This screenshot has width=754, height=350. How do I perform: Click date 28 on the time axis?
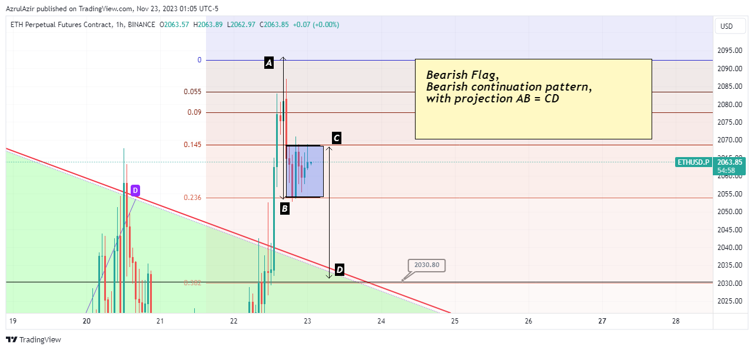coord(676,321)
